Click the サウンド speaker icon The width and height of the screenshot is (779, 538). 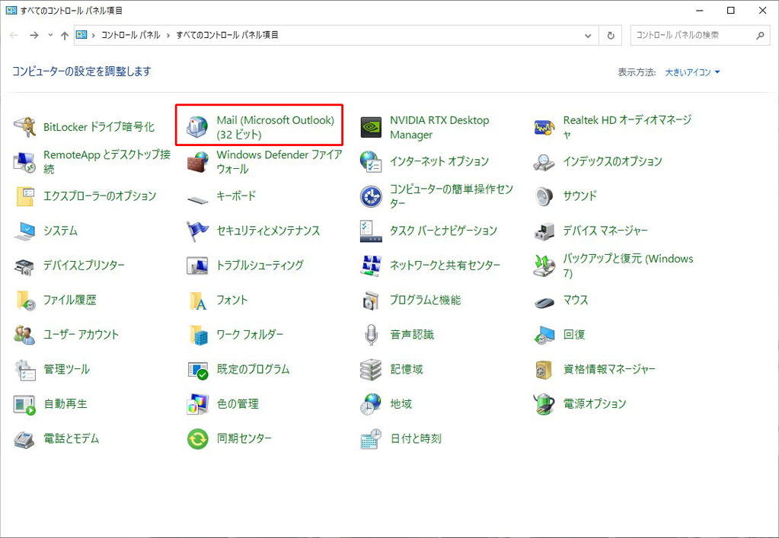coord(544,196)
